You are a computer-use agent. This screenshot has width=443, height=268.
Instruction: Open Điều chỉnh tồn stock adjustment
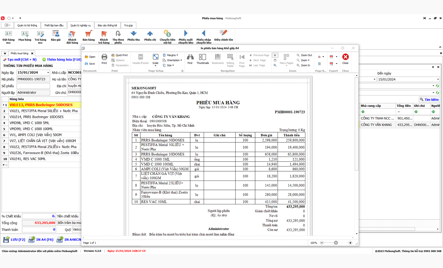(x=224, y=36)
